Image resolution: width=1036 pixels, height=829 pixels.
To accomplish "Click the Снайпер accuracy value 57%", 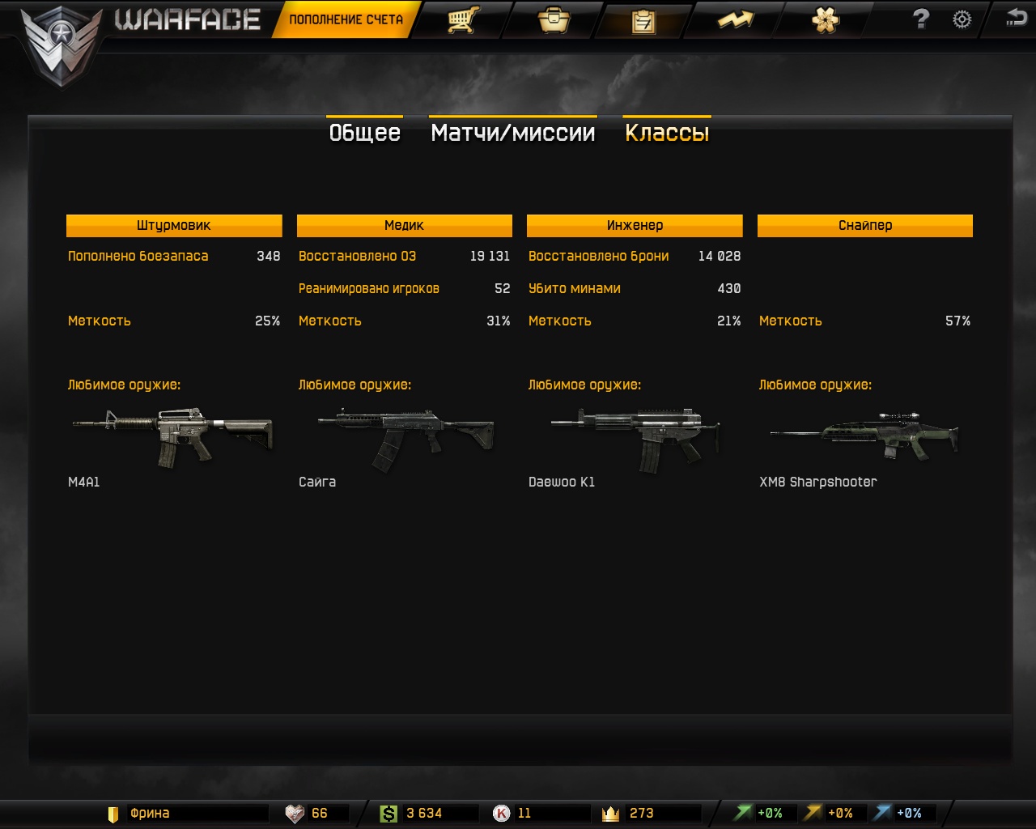I will tap(957, 321).
